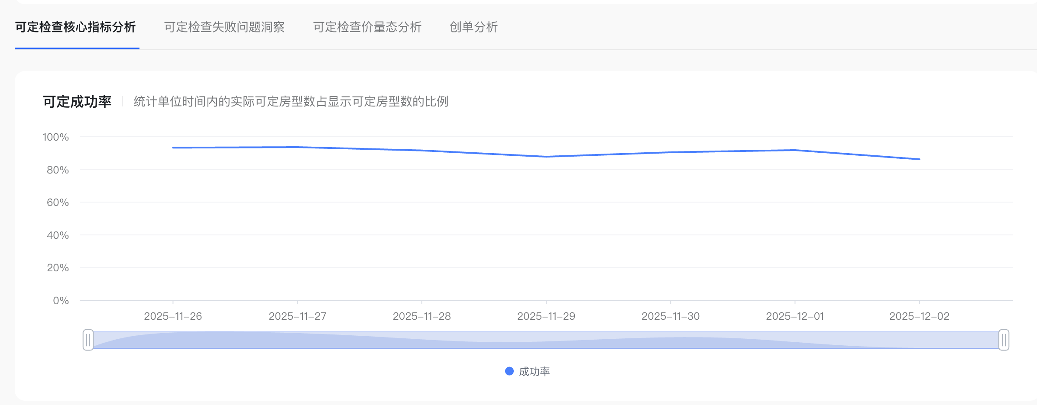Image resolution: width=1037 pixels, height=405 pixels.
Task: Open the 可定检查价量态分析 tab
Action: [367, 27]
